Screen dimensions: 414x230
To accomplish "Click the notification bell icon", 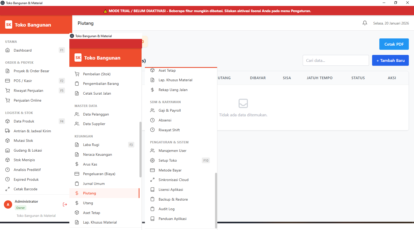I will click(x=365, y=23).
